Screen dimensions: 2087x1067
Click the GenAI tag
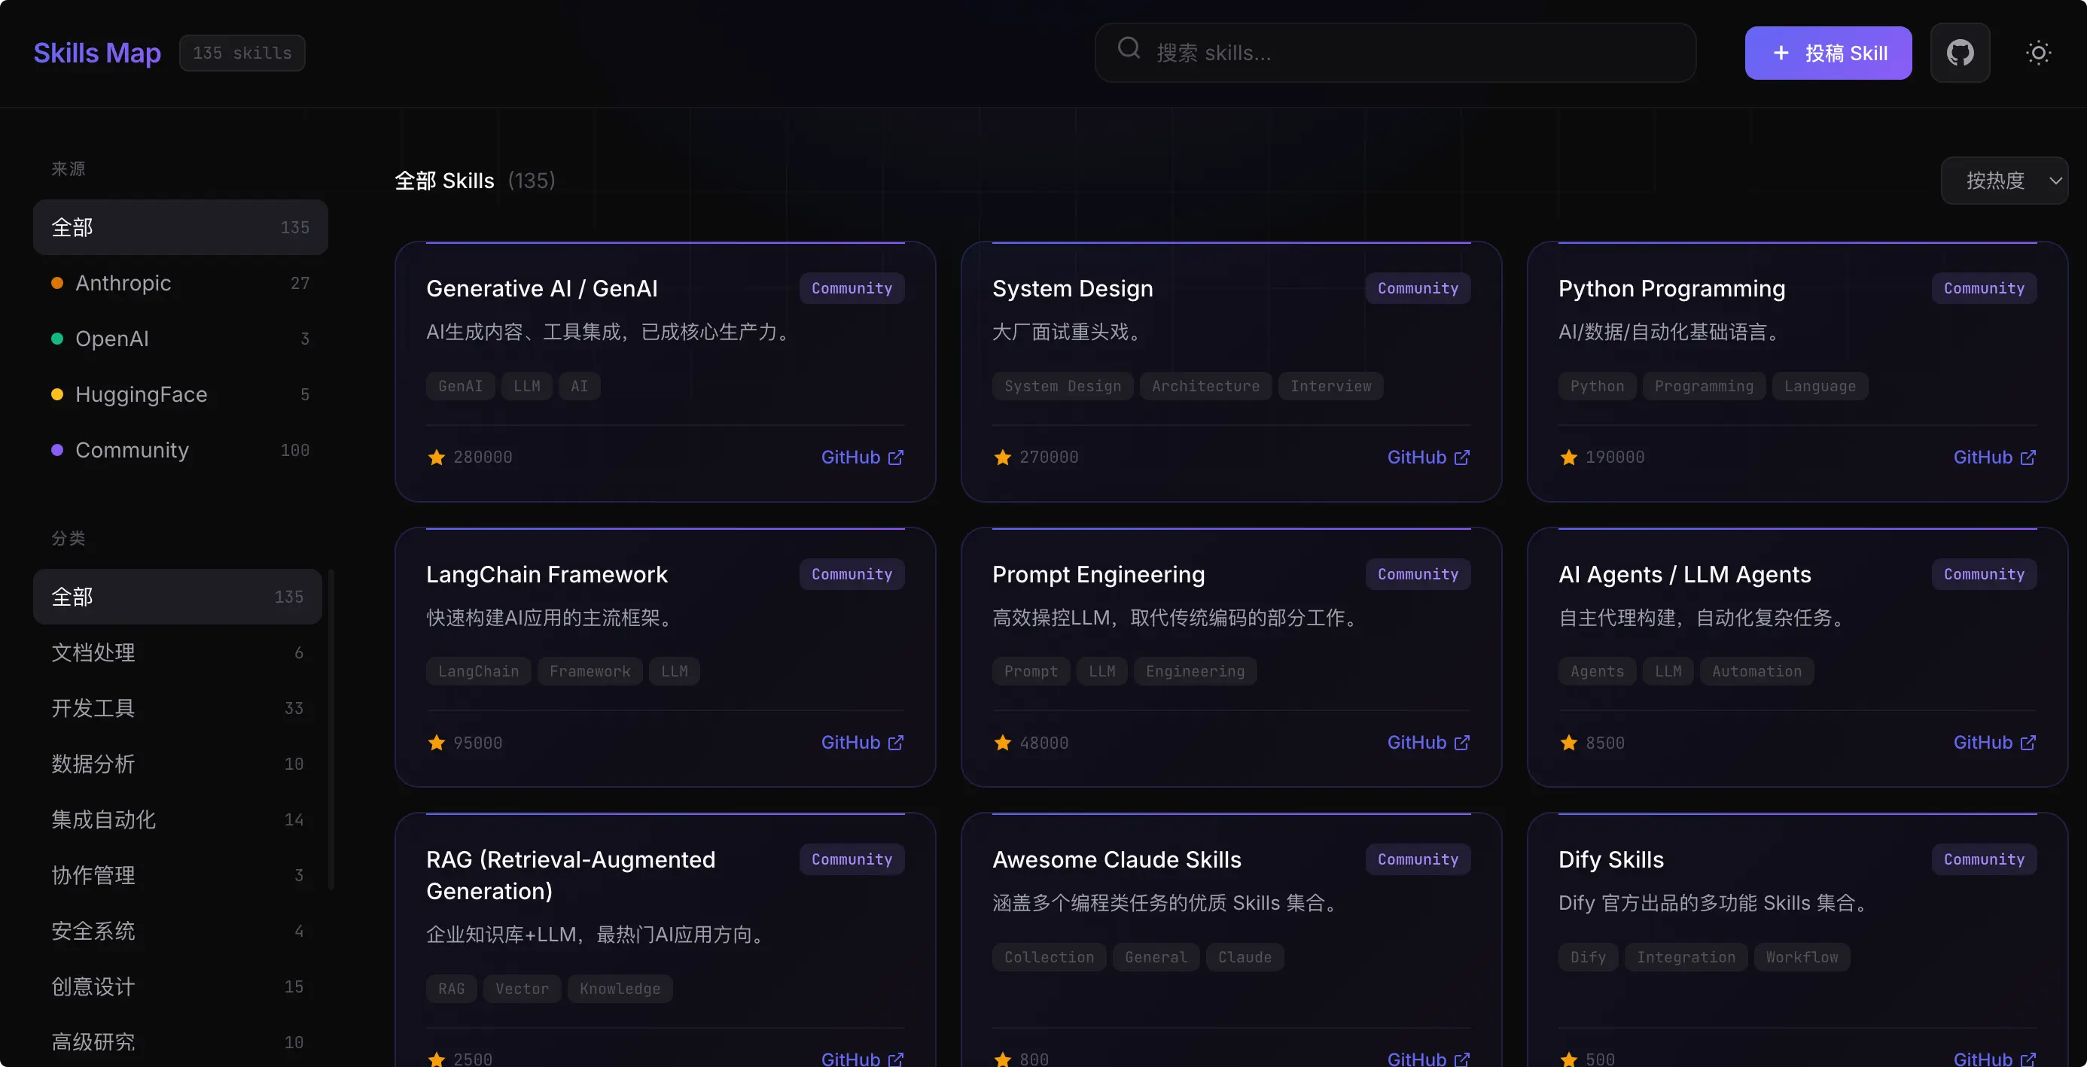click(x=460, y=386)
